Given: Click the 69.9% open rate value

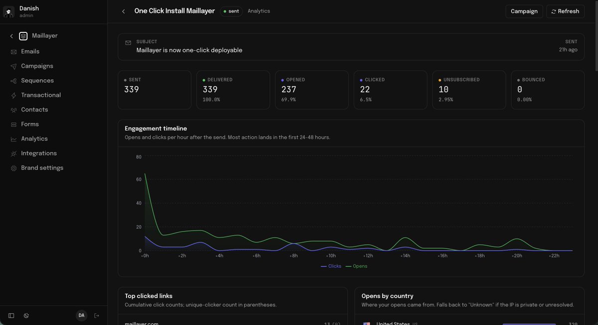Looking at the screenshot, I should 289,100.
